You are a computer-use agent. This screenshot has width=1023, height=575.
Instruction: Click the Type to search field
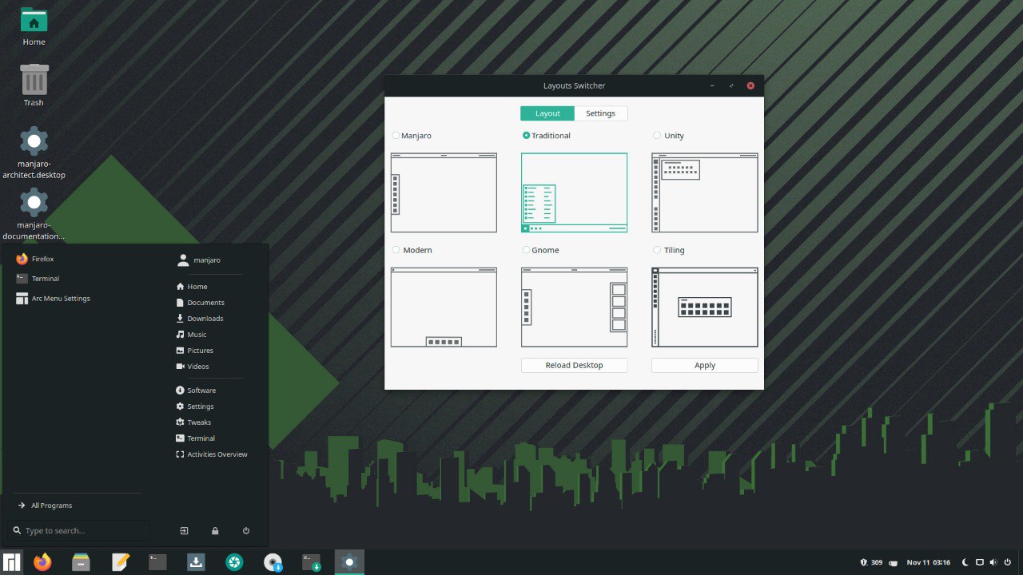coord(80,530)
